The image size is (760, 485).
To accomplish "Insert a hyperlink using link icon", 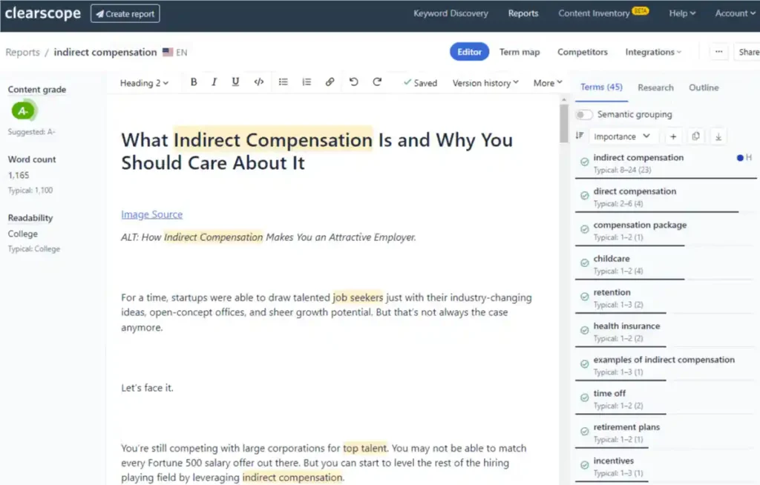I will [330, 82].
